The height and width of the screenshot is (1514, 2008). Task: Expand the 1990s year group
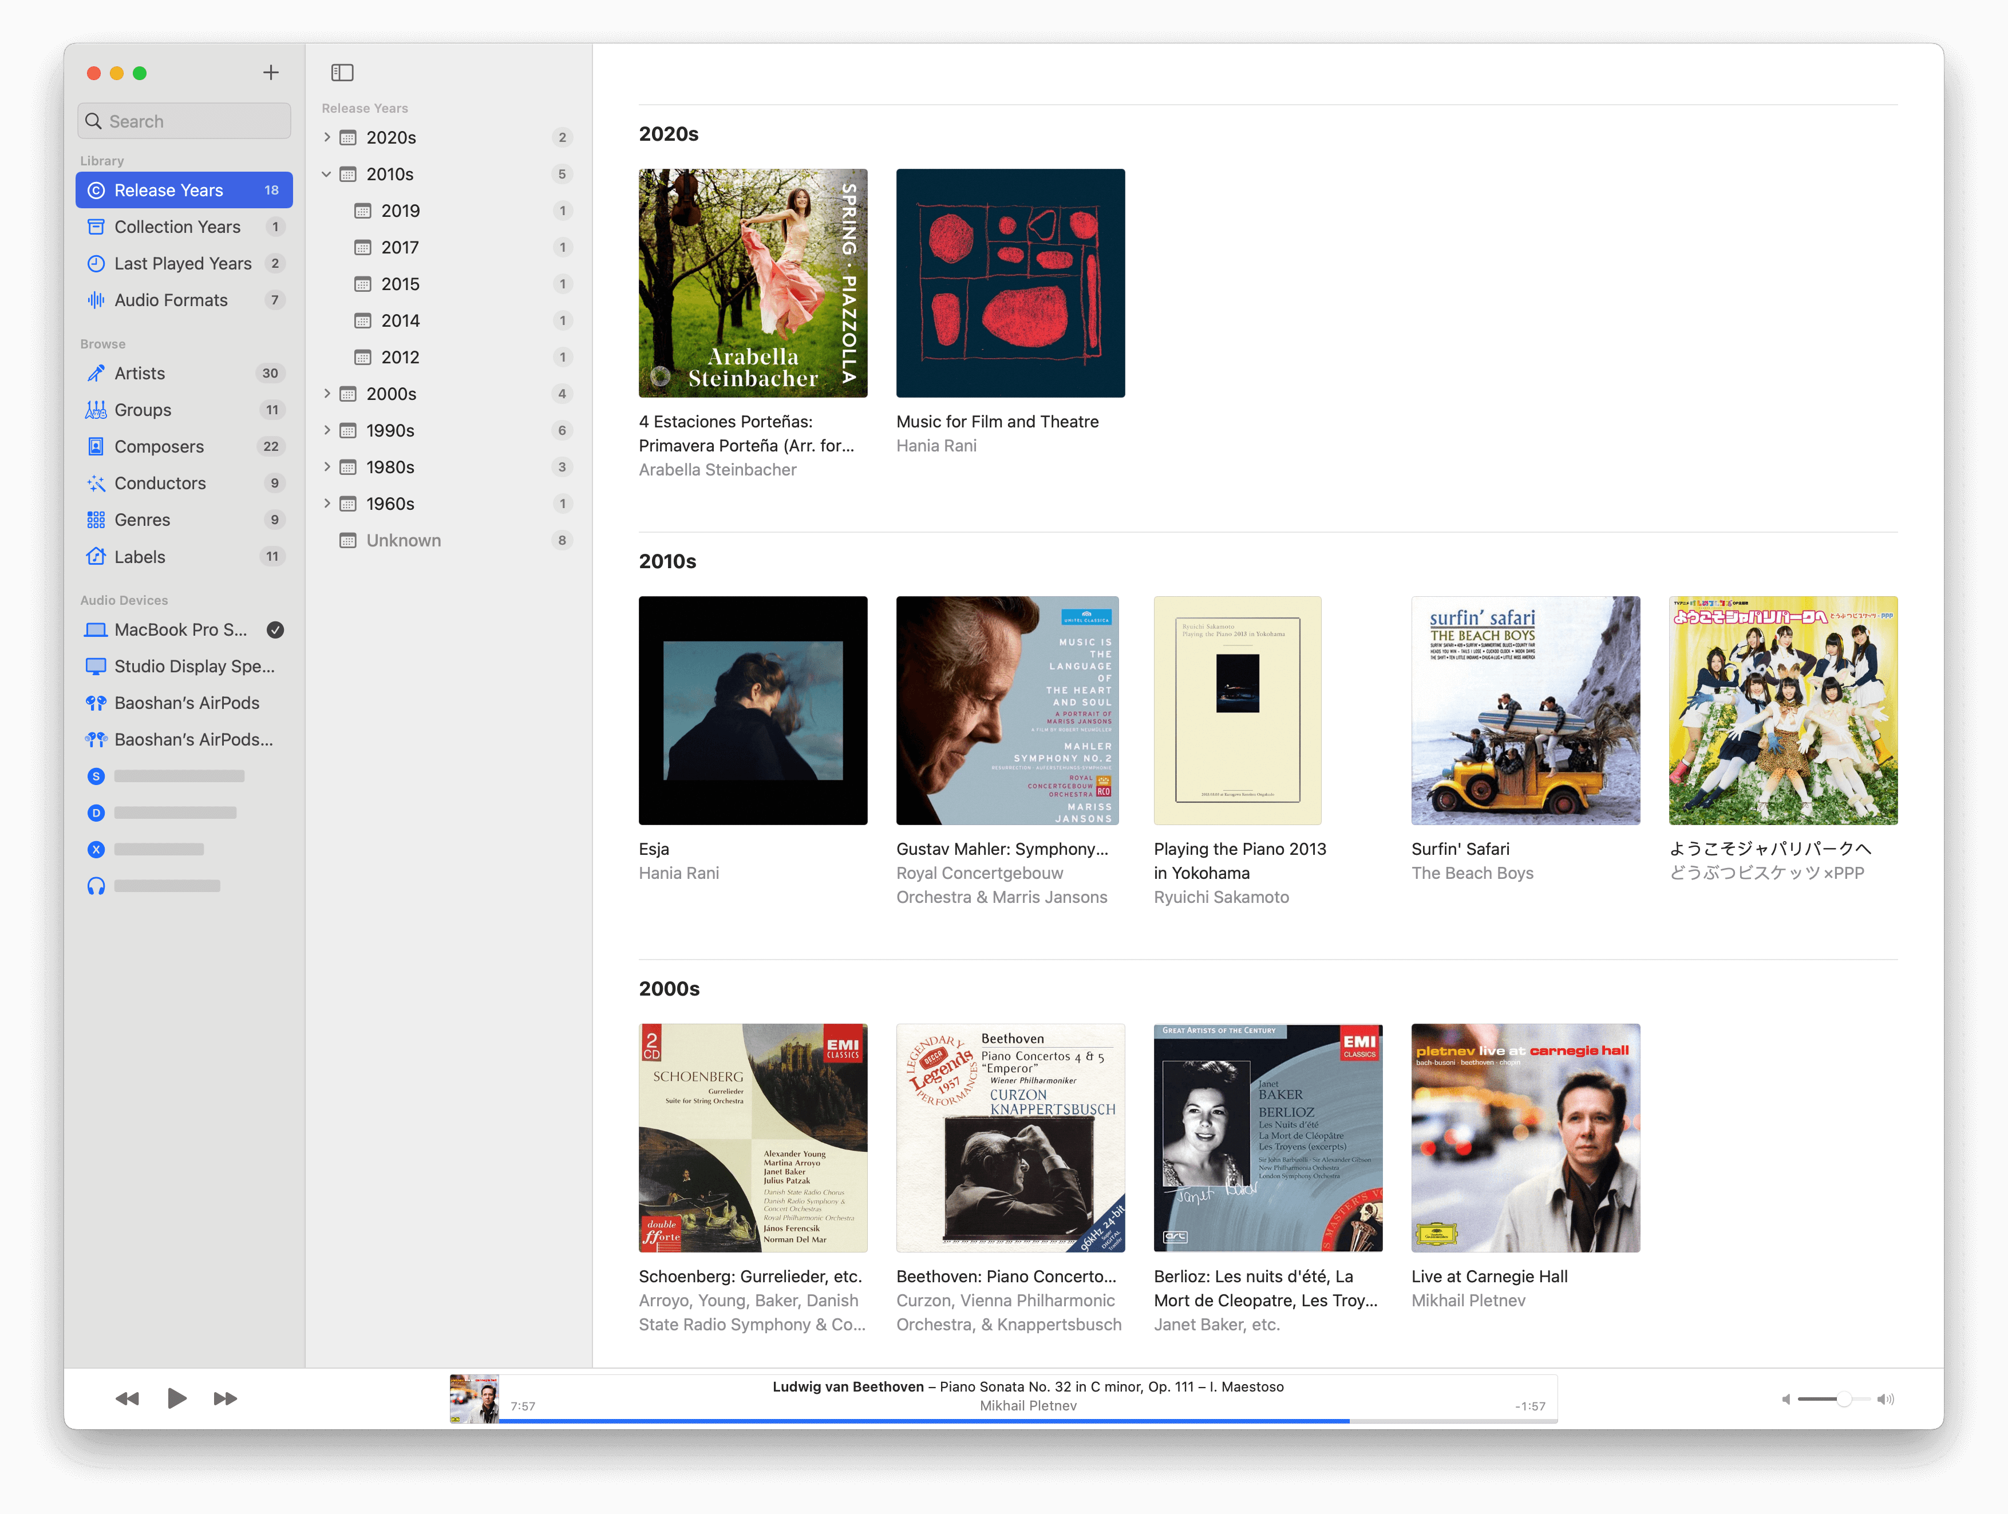tap(327, 430)
